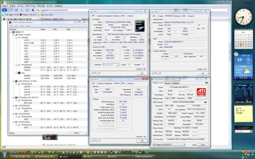
Task: Reload the page in Firefox
Action: pos(16,10)
